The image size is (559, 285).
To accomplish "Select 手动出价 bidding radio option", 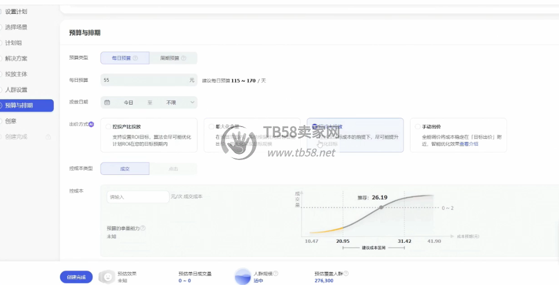I will 418,127.
